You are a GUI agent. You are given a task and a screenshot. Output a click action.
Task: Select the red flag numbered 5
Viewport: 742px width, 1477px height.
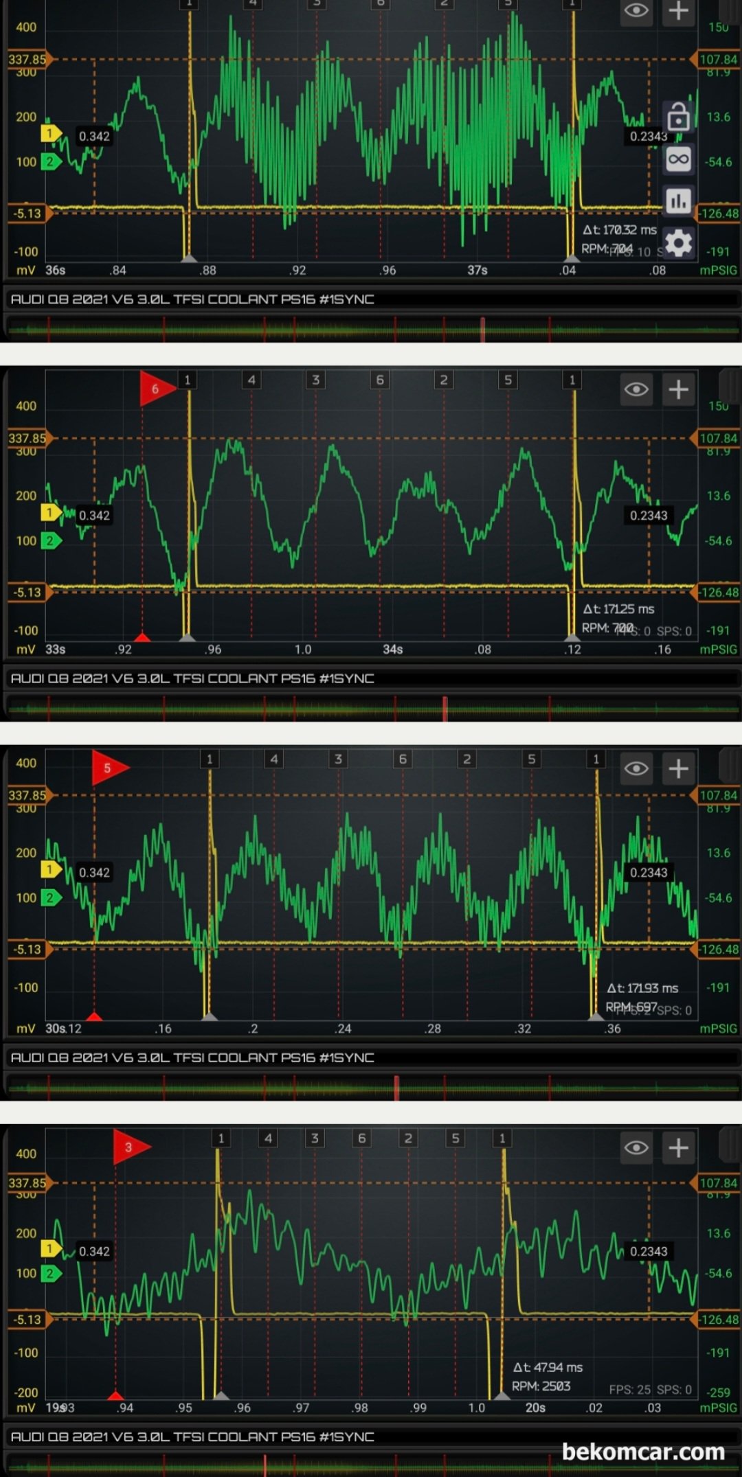(109, 768)
